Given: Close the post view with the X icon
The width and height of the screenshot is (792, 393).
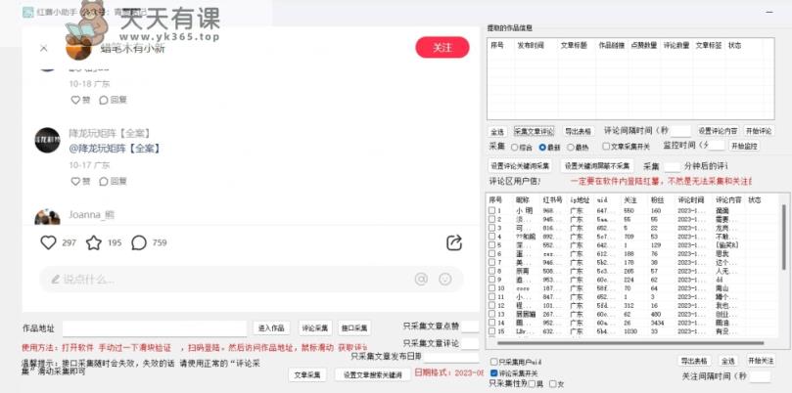Looking at the screenshot, I should pyautogui.click(x=43, y=48).
